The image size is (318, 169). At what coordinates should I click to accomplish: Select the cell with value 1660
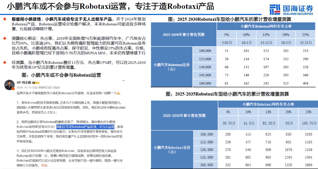[x=308, y=165]
